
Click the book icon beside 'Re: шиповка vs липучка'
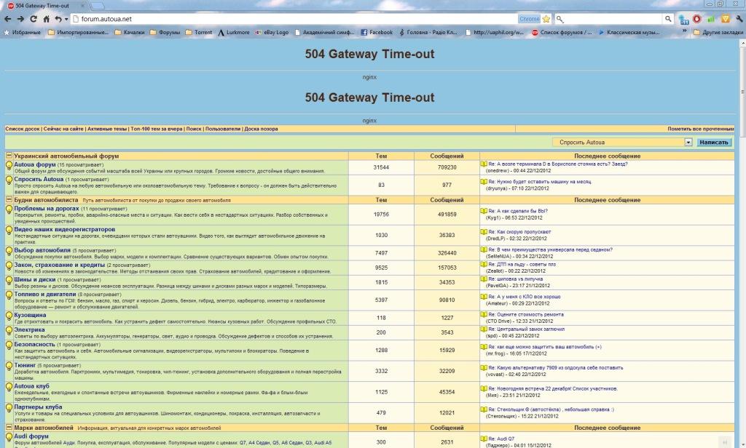[484, 279]
